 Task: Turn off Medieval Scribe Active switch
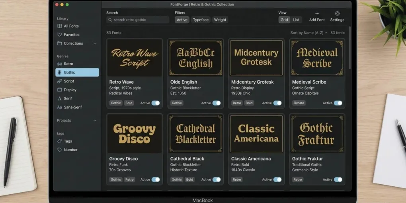pos(338,103)
